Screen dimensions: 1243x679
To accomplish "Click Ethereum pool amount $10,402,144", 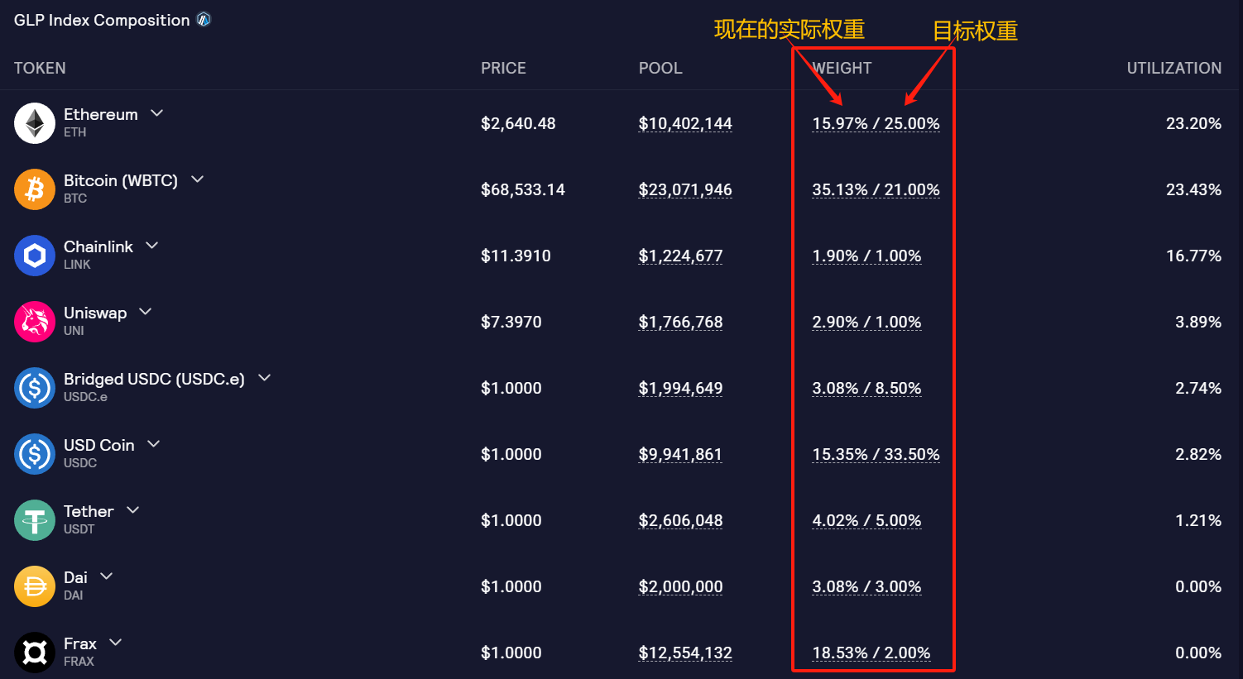I will point(685,123).
